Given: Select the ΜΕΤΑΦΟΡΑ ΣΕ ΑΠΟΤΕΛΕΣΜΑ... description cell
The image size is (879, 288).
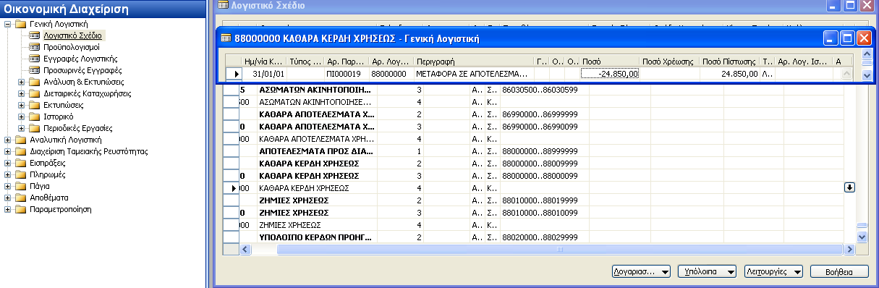Looking at the screenshot, I should click(474, 74).
